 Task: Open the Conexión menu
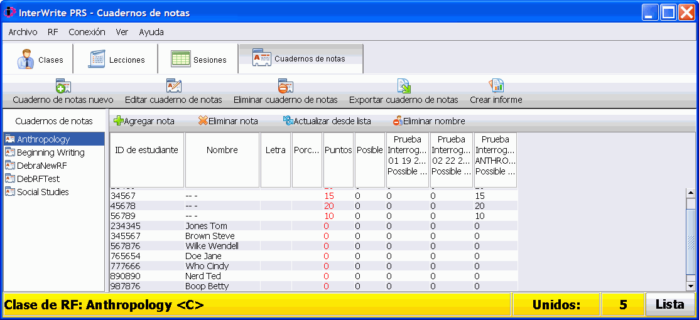tap(87, 32)
